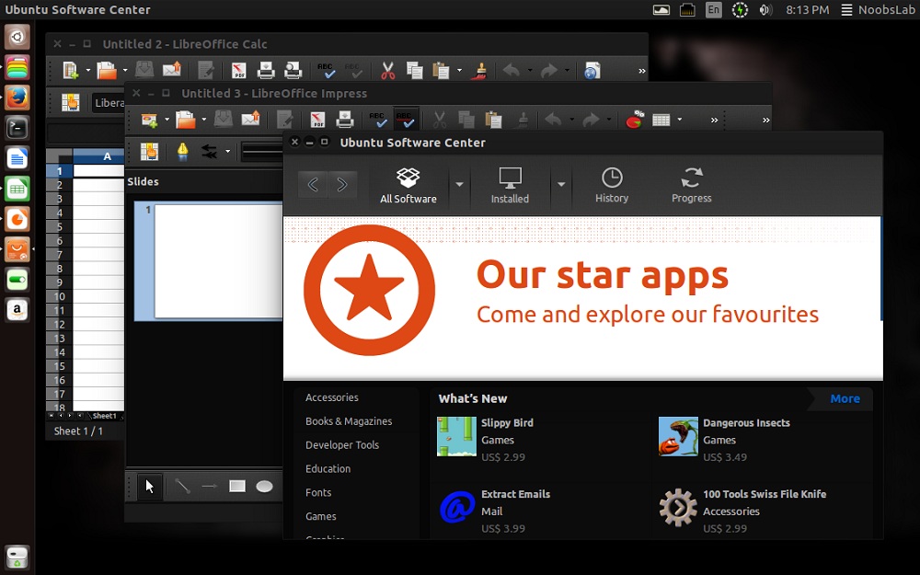The width and height of the screenshot is (920, 575).
Task: Click Open folder icon in Calc toolbar
Action: pyautogui.click(x=107, y=71)
